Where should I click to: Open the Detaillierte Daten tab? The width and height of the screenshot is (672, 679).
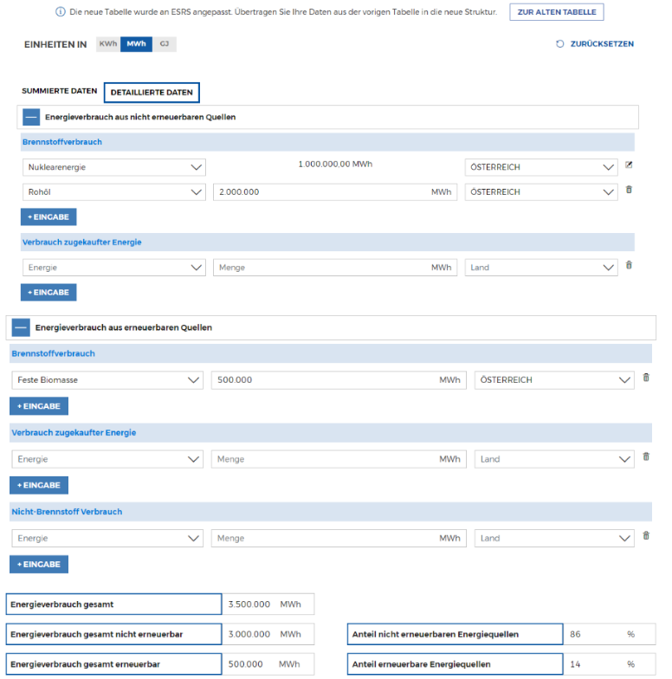point(152,92)
